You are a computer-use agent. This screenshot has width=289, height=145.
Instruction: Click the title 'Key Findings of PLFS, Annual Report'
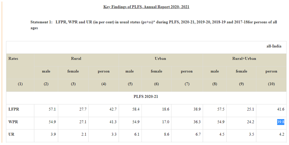(x=146, y=7)
